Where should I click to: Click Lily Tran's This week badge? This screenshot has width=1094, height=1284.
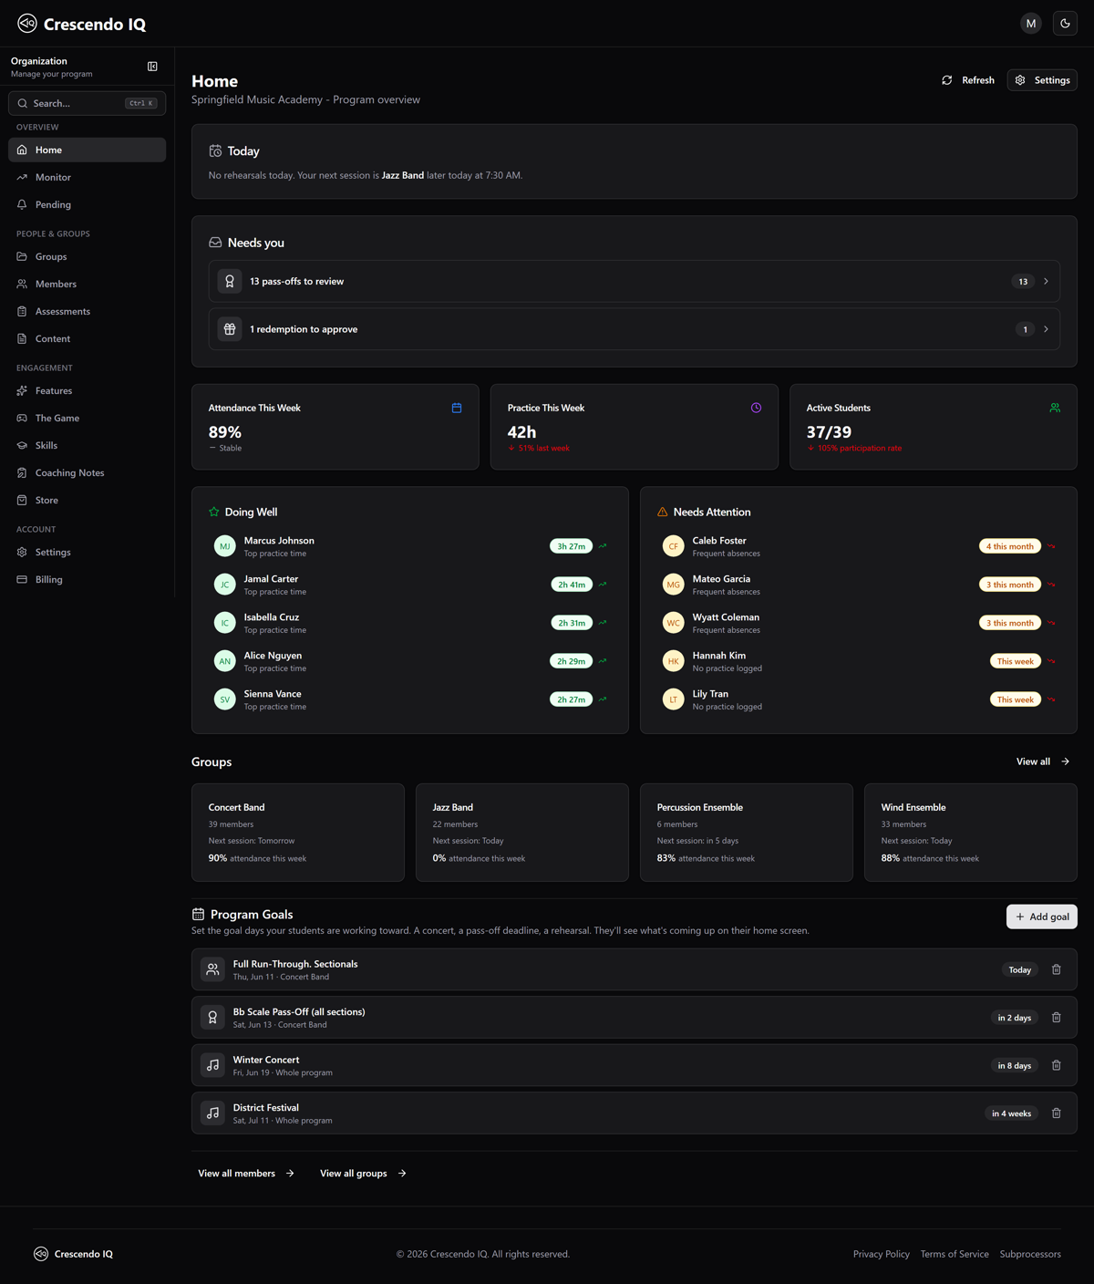(x=1016, y=699)
